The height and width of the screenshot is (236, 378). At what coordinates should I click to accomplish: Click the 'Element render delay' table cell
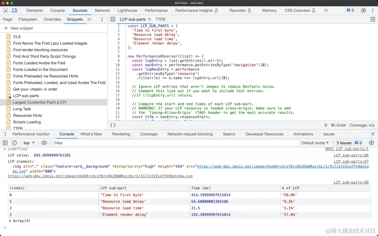tap(144, 215)
